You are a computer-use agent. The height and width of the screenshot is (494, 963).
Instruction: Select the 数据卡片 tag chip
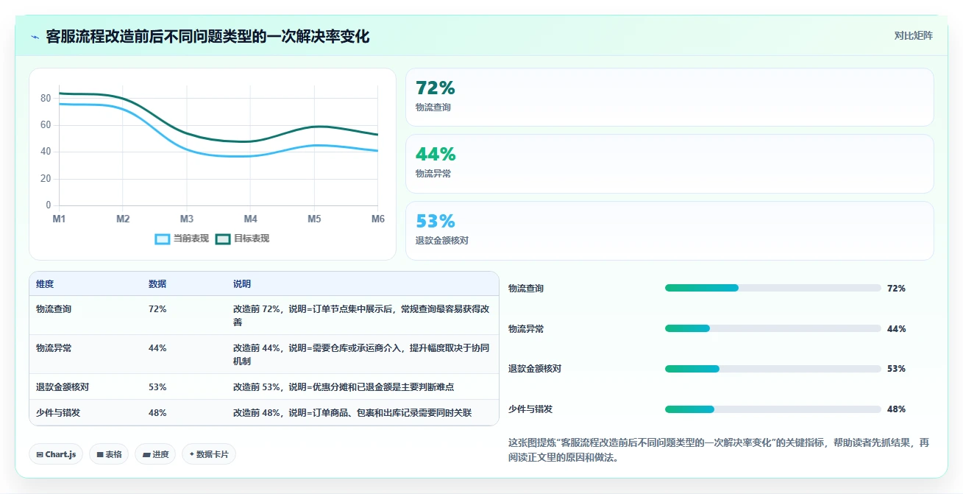pos(209,454)
